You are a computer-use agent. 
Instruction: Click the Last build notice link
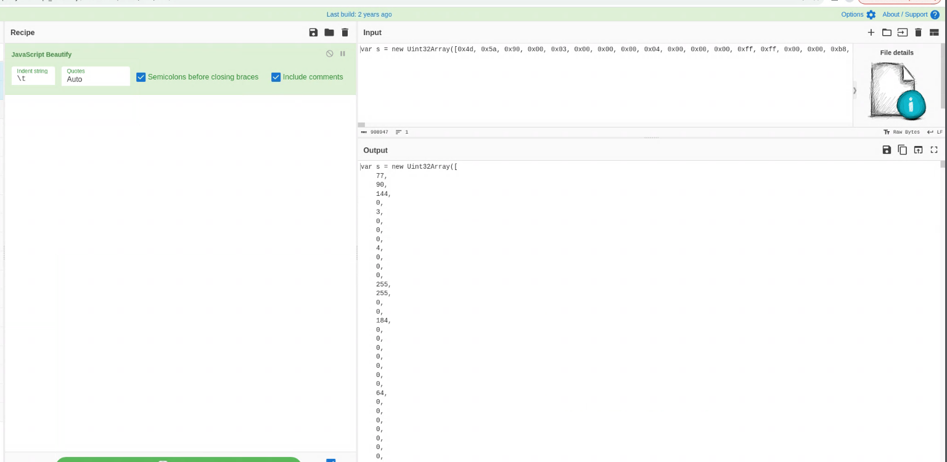point(359,14)
